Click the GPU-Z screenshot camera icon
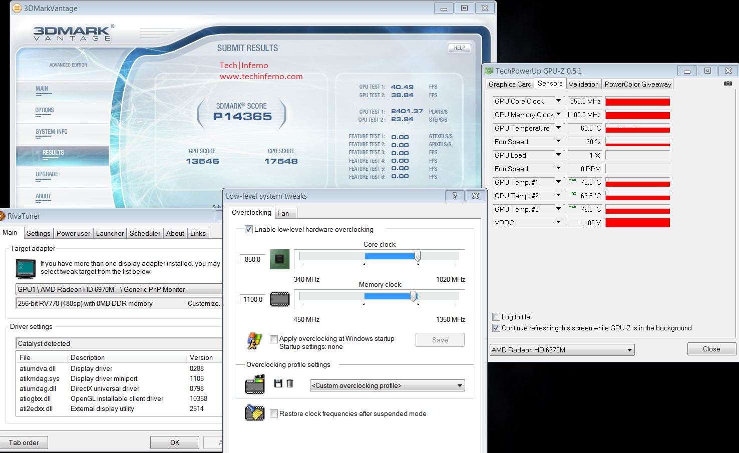 coord(728,84)
